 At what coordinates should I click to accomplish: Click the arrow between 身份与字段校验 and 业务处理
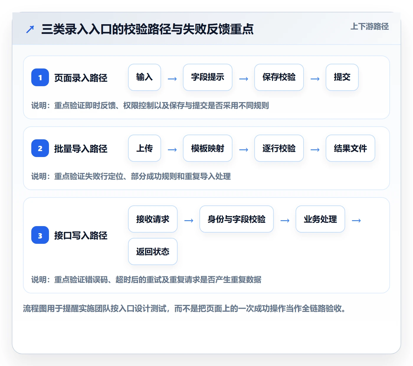285,220
